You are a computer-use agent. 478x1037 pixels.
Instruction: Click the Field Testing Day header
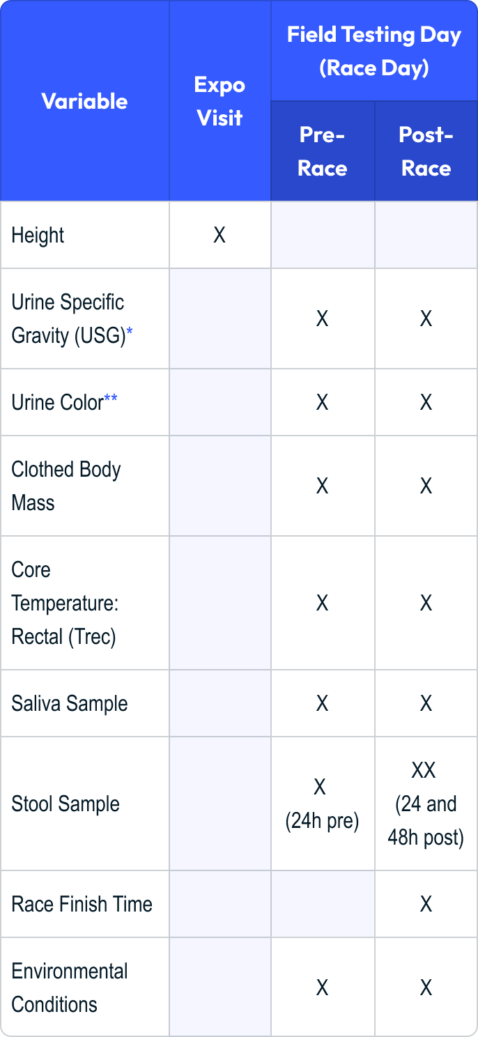click(374, 51)
